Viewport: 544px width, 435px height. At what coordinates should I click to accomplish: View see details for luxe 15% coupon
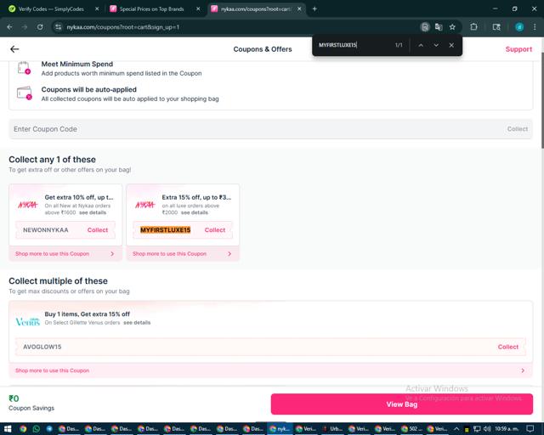point(195,212)
